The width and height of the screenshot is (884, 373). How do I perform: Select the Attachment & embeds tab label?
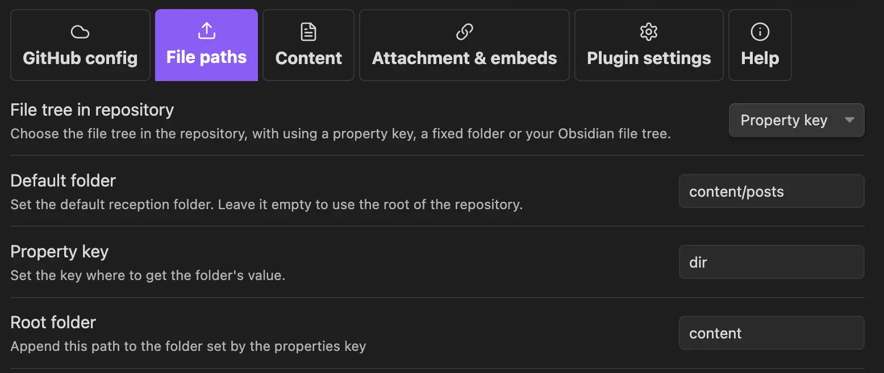pyautogui.click(x=465, y=58)
